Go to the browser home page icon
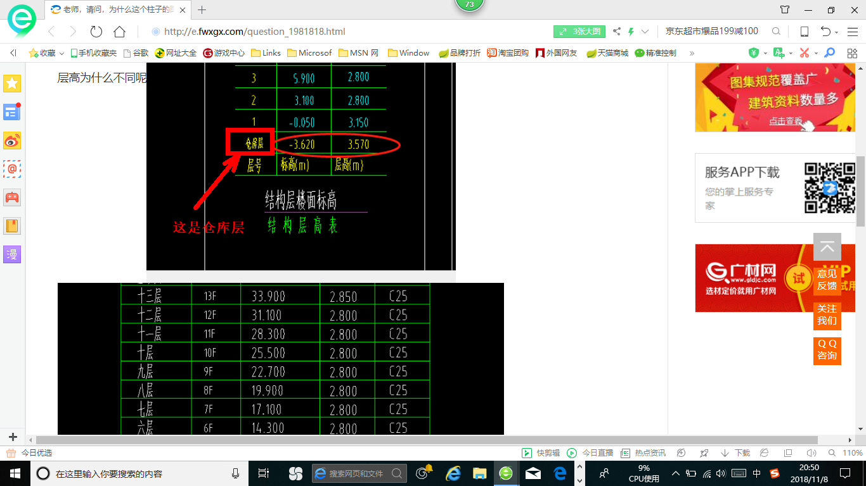The image size is (866, 486). coord(119,32)
